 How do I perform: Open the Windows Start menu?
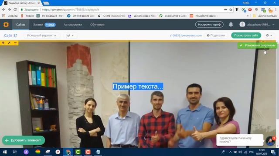click(5, 152)
